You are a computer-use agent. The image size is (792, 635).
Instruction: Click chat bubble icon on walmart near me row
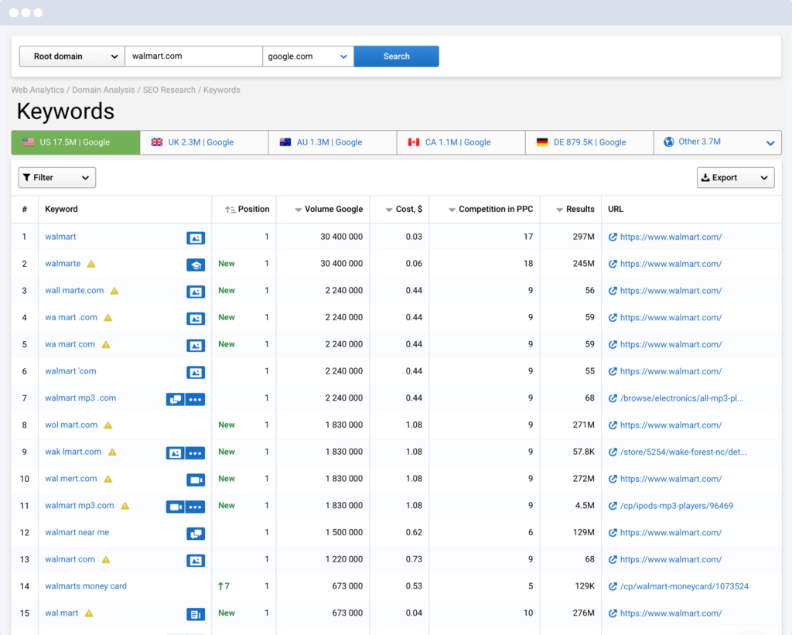(x=196, y=534)
